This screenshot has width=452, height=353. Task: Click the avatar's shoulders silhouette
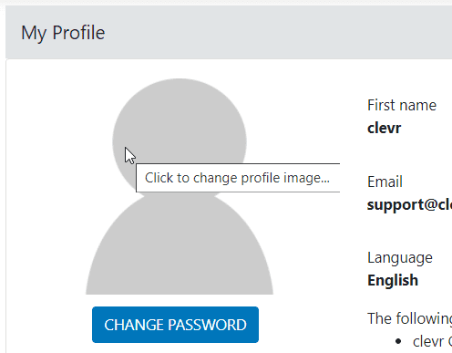click(x=180, y=249)
